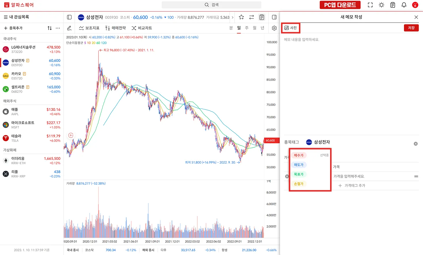Open the ▼100 dropdown in the stock header
Viewport: 423px width, 255px height.
[x=169, y=17]
